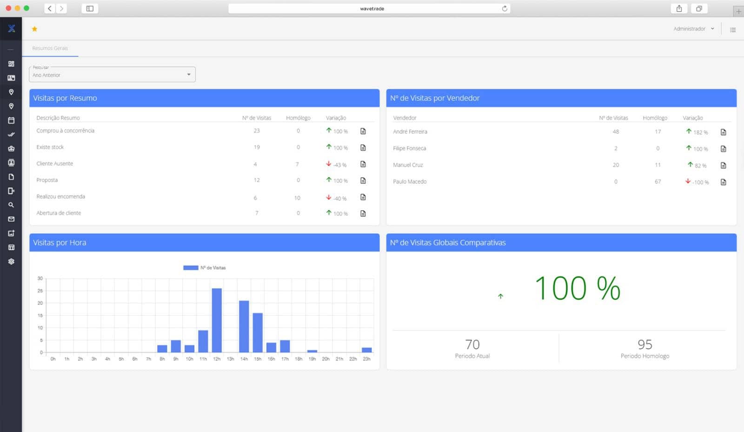
Task: Click the Vendedor column header
Action: 405,118
